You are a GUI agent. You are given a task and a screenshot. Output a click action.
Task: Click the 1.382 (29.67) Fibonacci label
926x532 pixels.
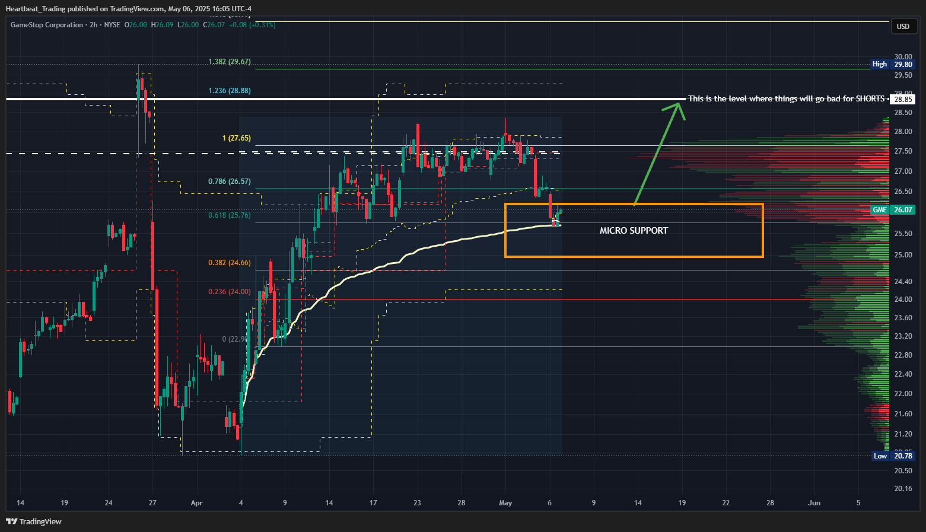click(x=230, y=62)
